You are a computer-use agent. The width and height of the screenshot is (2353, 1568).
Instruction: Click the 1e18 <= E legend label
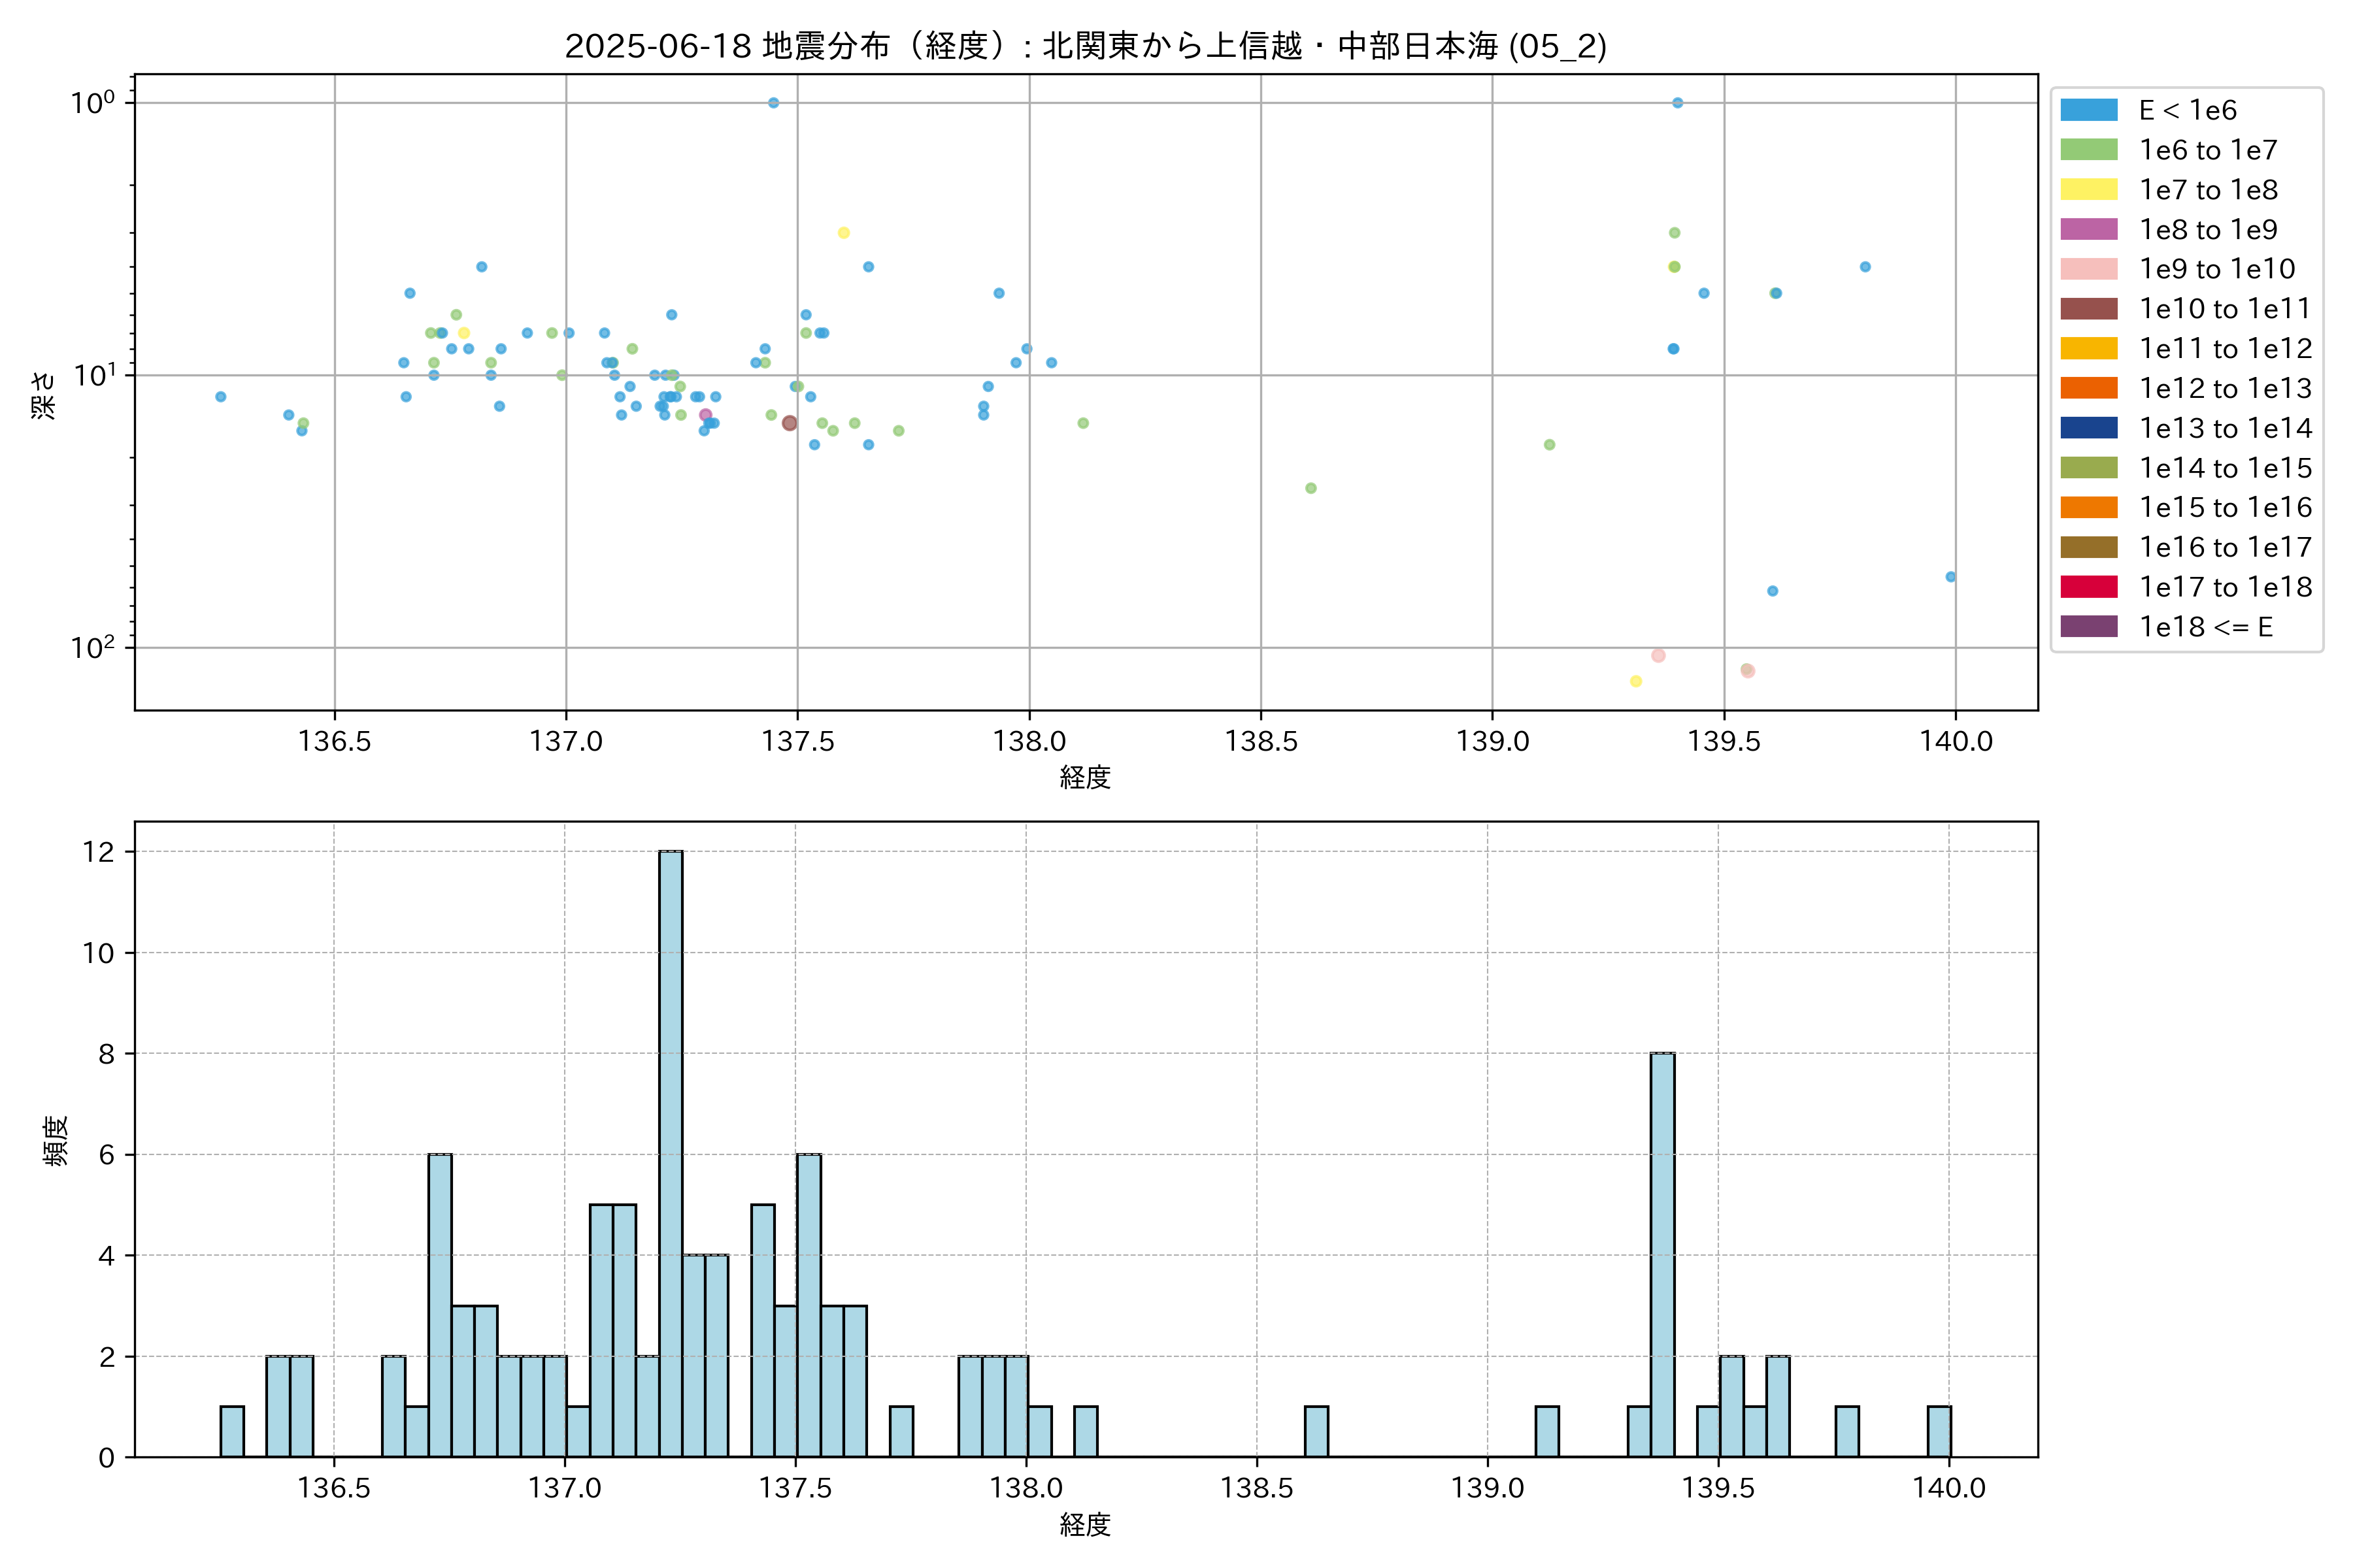coord(2205,627)
